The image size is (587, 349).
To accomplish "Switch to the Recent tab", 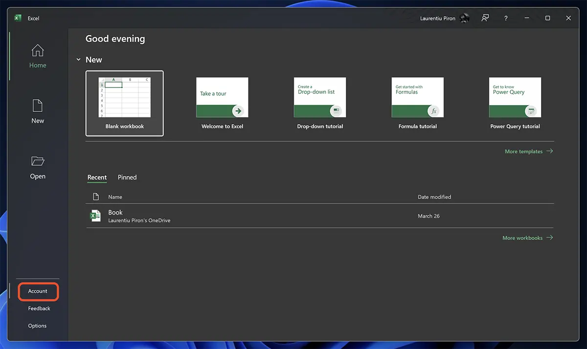I will click(97, 177).
